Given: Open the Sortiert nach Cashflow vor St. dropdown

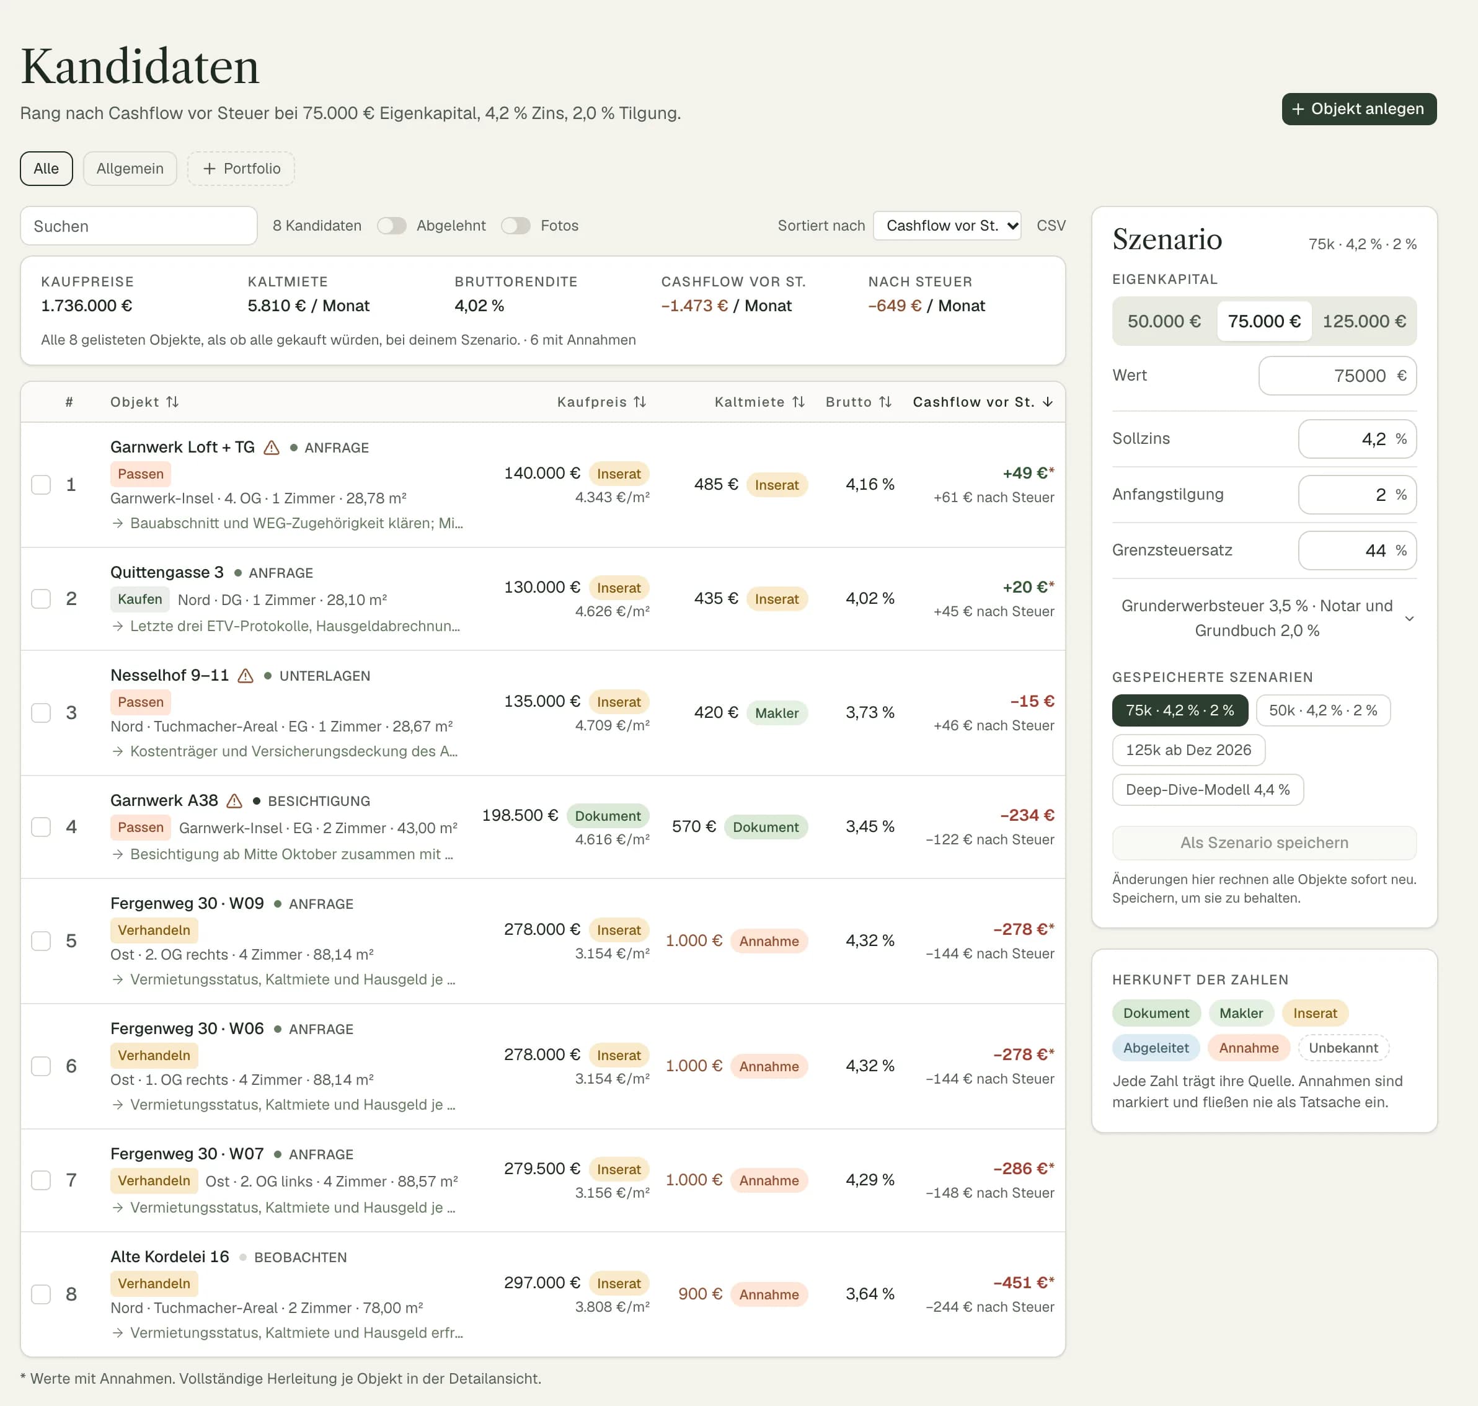Looking at the screenshot, I should (947, 226).
